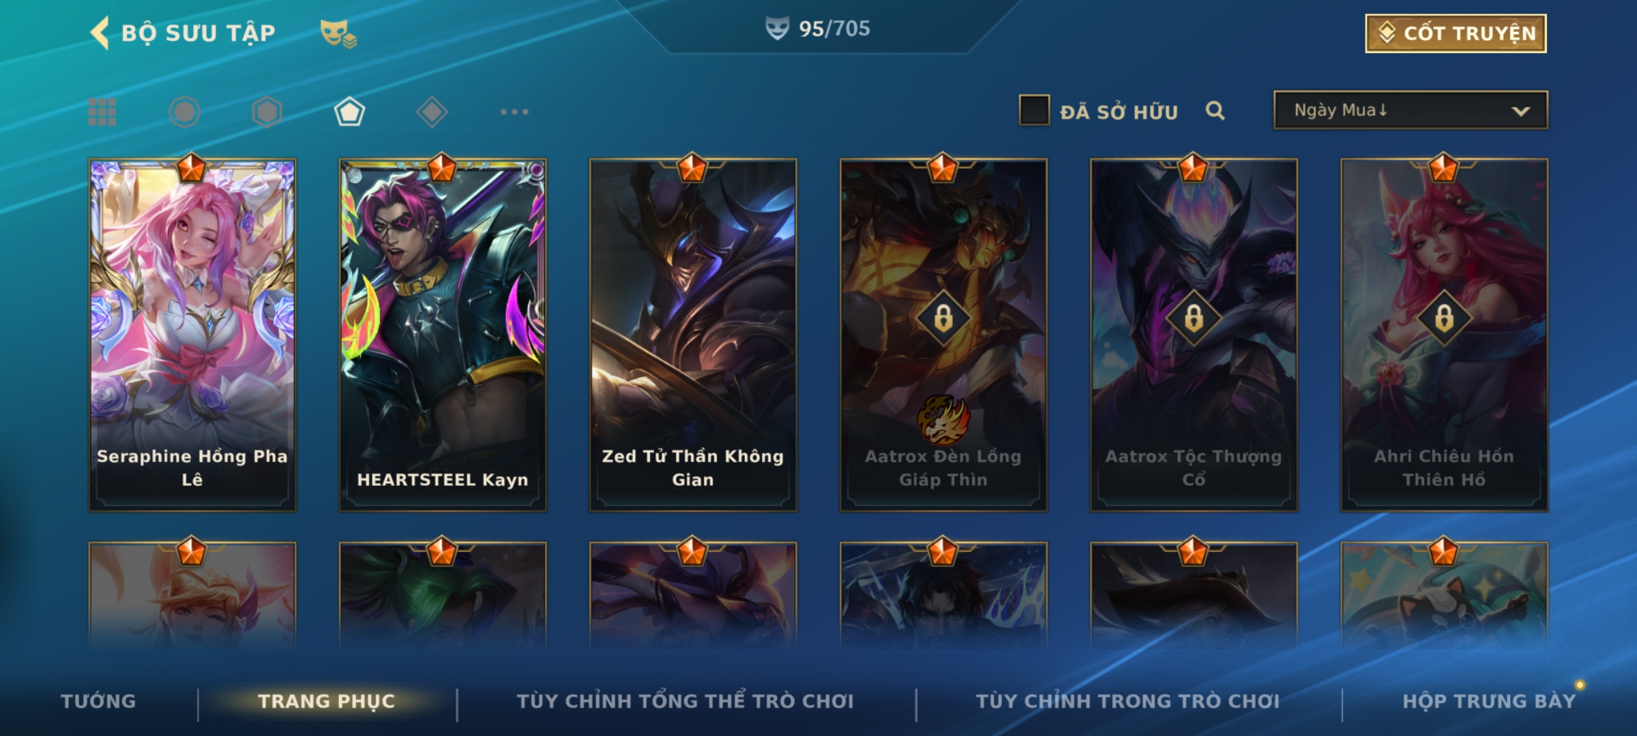Open the Ngày Mua sort dropdown
The image size is (1637, 736).
tap(1411, 110)
